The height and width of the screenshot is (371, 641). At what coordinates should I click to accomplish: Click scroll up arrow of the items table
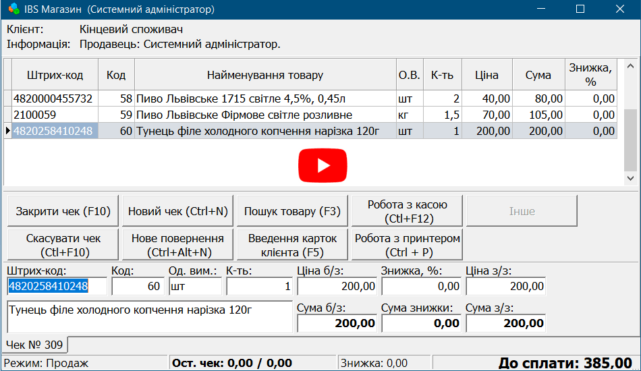630,66
